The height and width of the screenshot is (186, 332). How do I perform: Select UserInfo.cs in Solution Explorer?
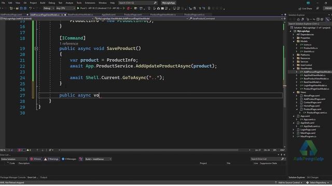[309, 52]
